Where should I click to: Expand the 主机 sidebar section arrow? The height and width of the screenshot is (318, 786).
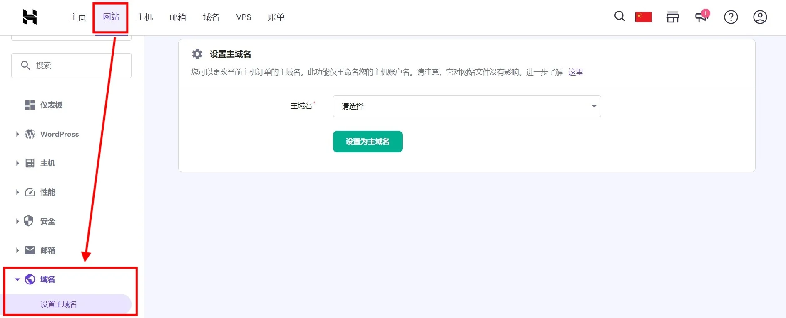(x=17, y=163)
